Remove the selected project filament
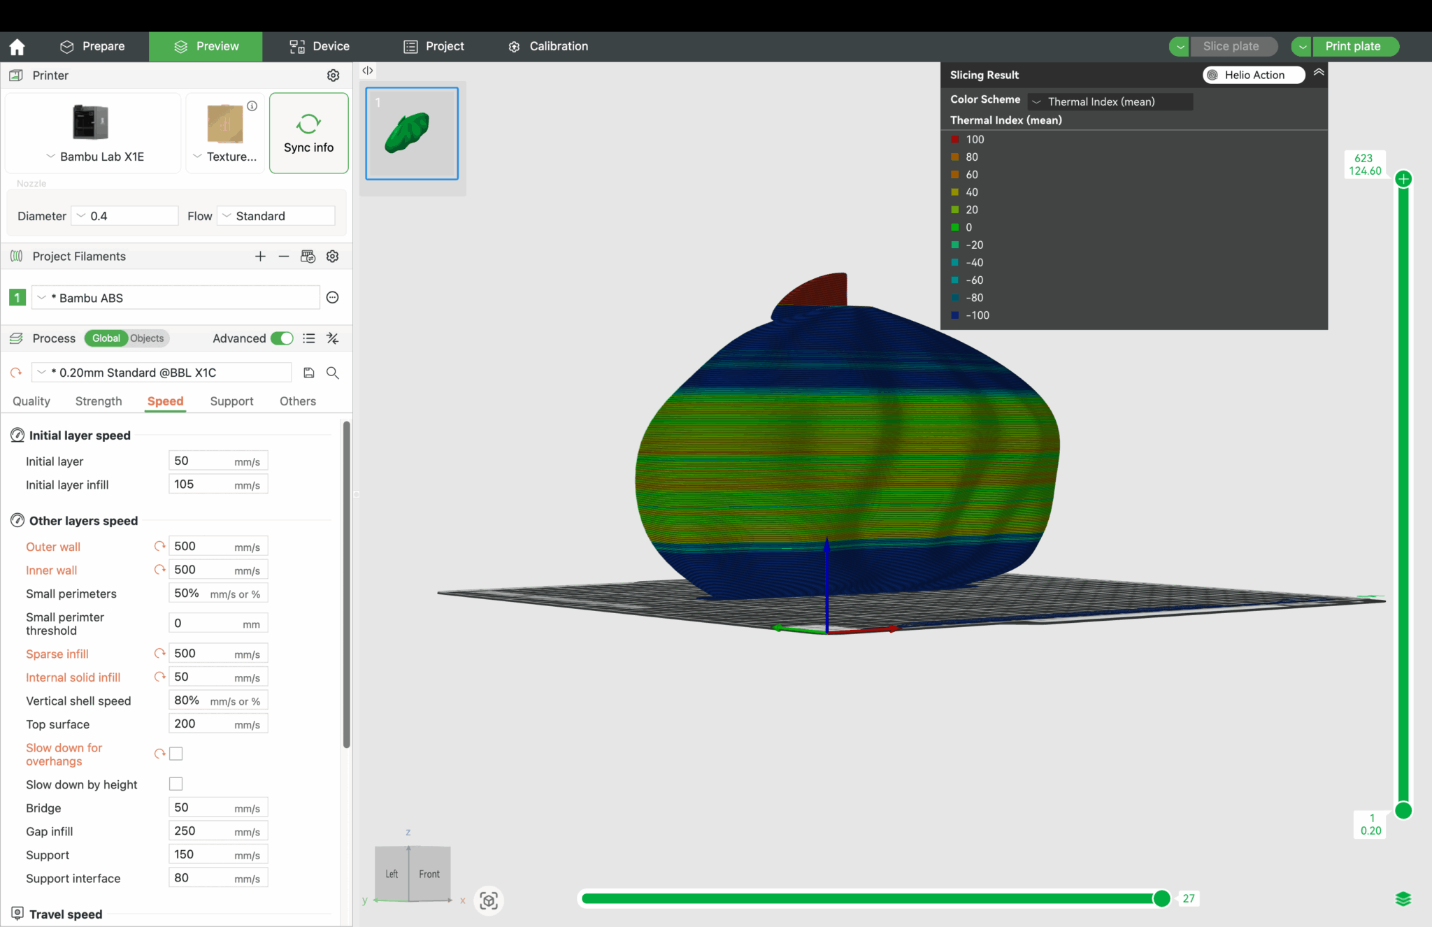 pyautogui.click(x=283, y=256)
